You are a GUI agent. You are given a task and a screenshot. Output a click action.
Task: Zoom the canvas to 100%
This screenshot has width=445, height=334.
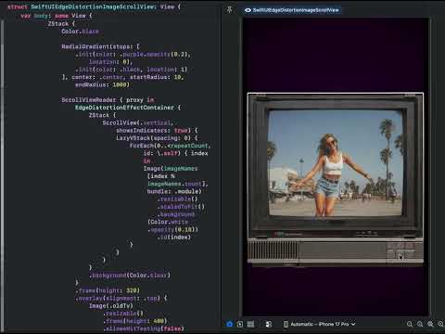pyautogui.click(x=420, y=324)
